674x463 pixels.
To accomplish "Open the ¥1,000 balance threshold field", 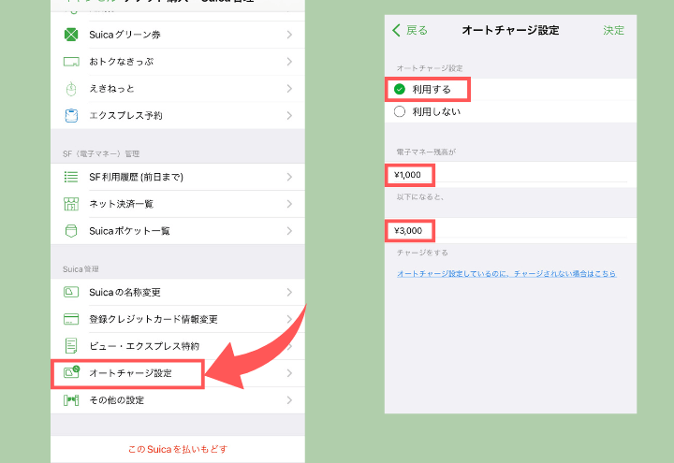I will coord(409,175).
